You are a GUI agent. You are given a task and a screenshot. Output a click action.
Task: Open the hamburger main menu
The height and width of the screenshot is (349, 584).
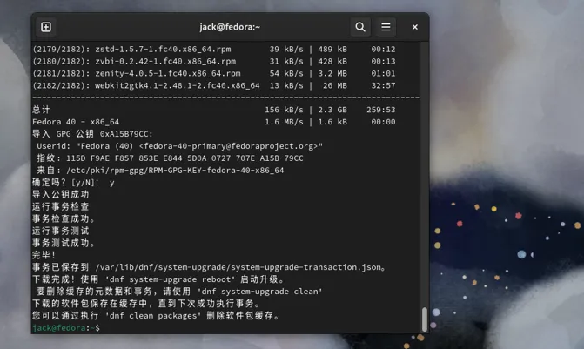tap(386, 27)
